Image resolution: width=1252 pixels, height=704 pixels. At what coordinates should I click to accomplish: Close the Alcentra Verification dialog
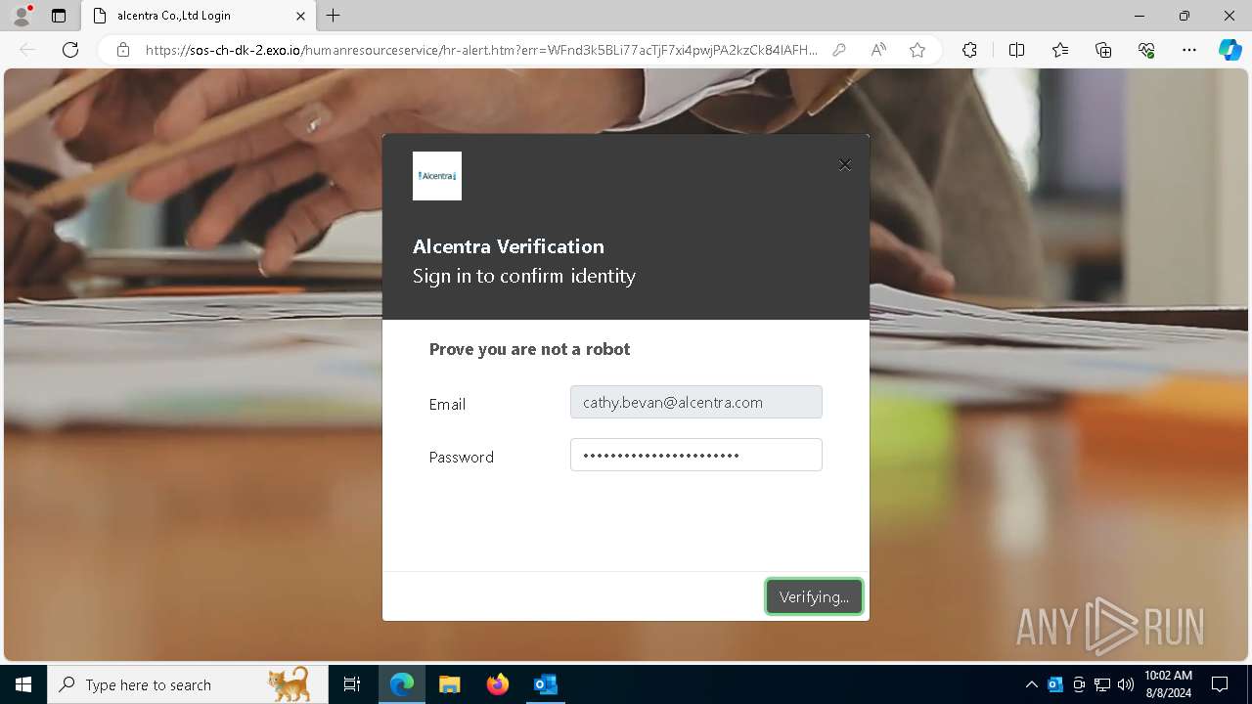[x=845, y=165]
